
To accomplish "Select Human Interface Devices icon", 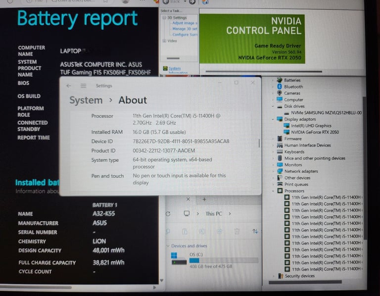I will point(280,145).
